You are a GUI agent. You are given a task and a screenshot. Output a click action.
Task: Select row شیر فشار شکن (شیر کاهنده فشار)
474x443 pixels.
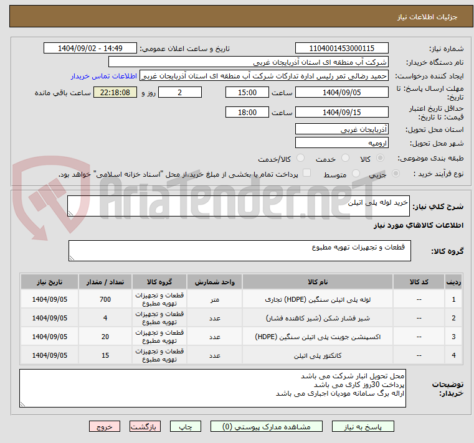coord(242,318)
